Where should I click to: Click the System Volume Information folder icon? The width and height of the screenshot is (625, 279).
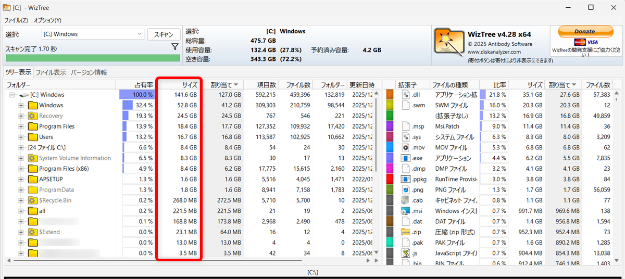tap(32, 158)
